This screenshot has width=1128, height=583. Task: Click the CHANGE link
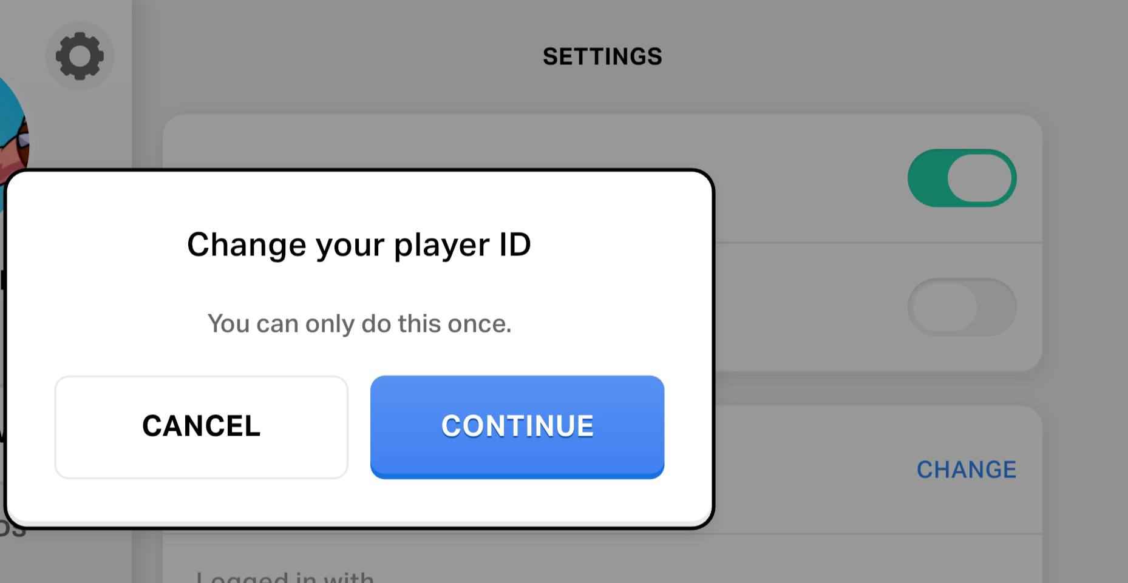click(966, 470)
